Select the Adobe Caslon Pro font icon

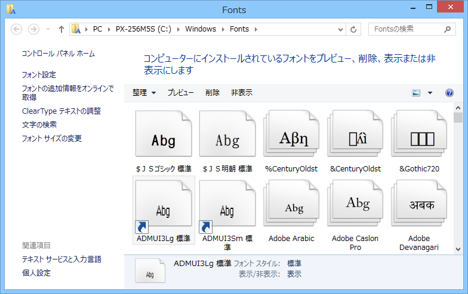point(355,204)
